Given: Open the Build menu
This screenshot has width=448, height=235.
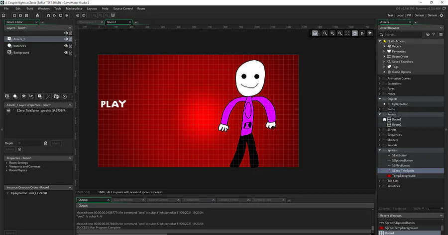Looking at the screenshot, I should (x=30, y=8).
